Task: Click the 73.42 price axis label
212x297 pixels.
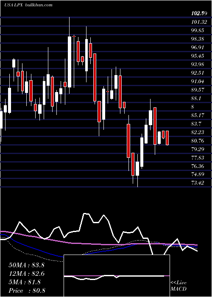Action: pos(198,183)
